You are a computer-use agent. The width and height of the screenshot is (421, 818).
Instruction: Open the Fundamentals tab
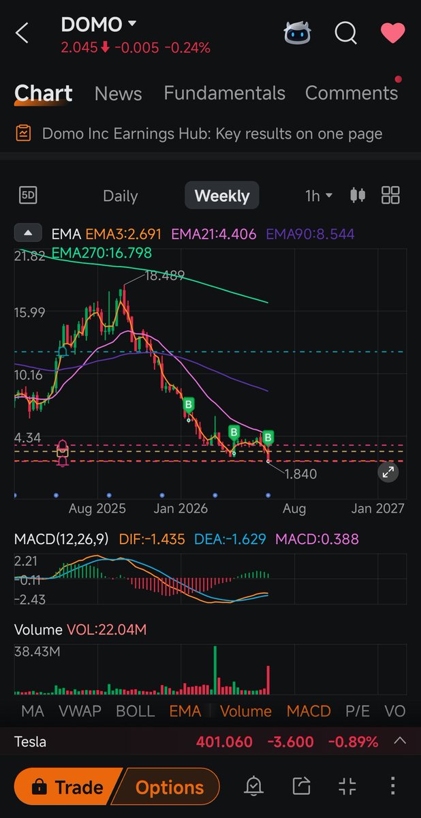point(224,93)
